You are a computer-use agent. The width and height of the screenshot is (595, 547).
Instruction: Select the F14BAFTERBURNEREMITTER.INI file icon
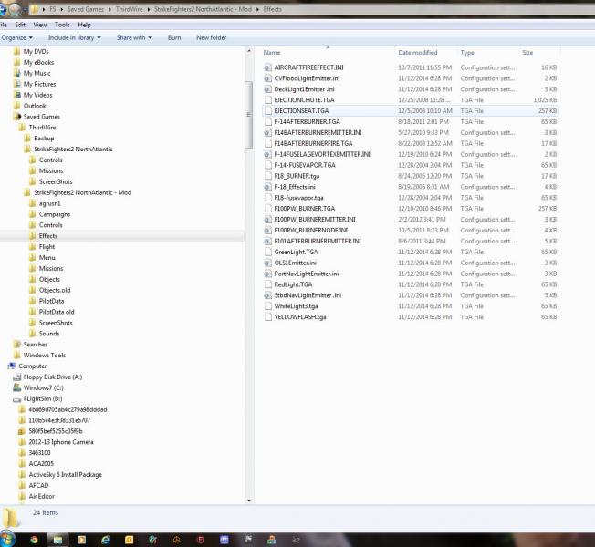tap(268, 133)
